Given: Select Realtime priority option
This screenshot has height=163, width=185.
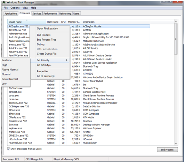Looking at the screenshot, I should tap(7, 60).
